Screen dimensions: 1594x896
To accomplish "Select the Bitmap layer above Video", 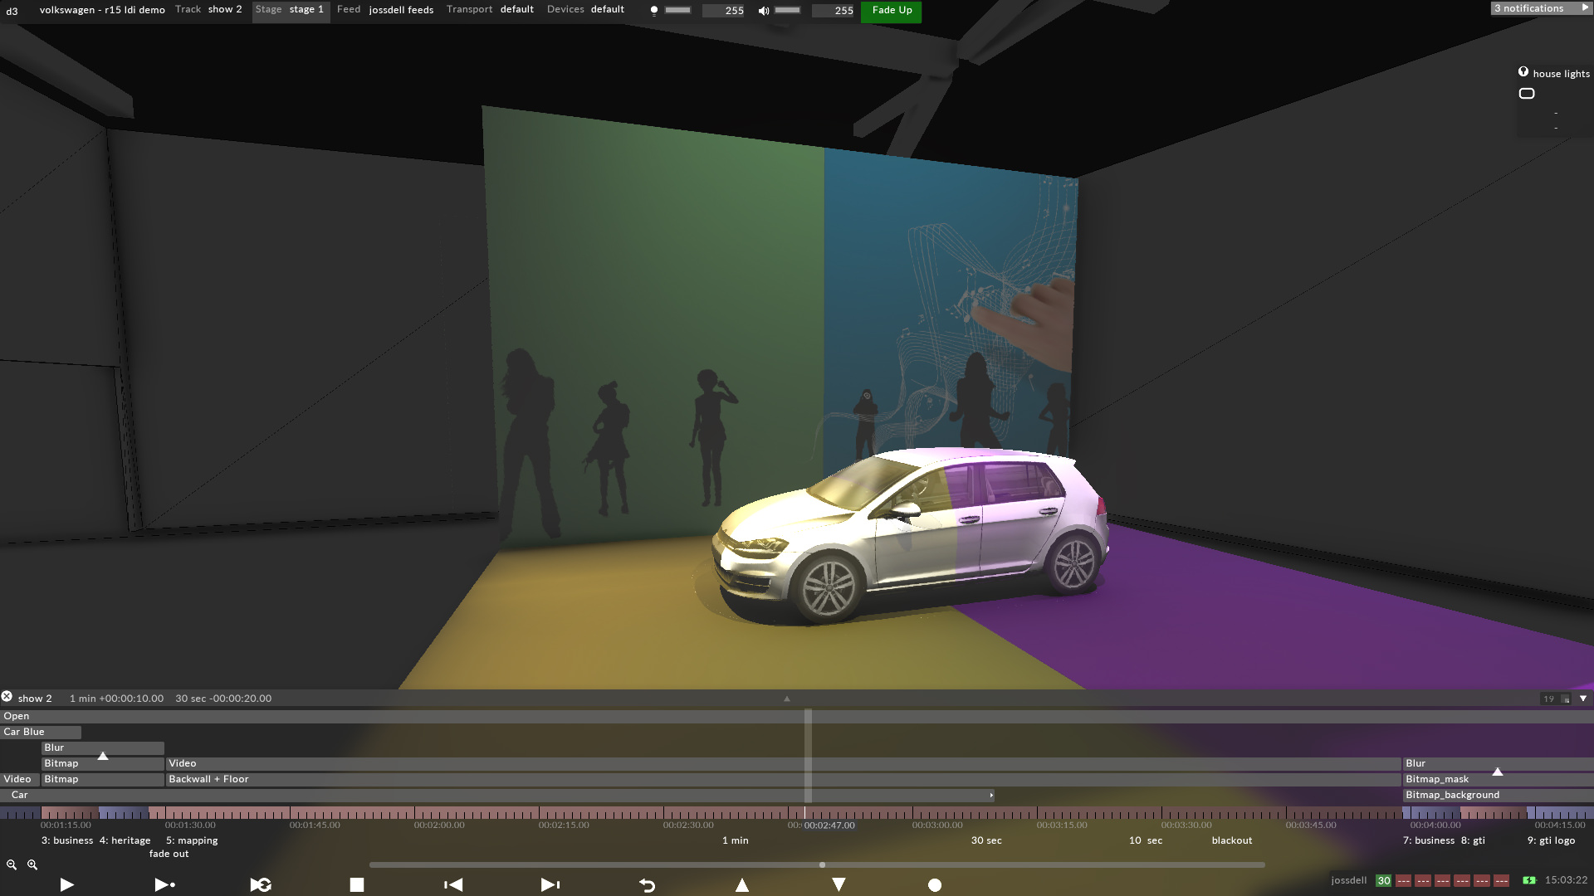I will coord(103,763).
